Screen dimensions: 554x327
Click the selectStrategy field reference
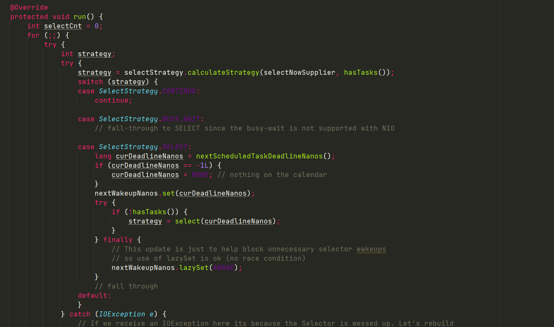pos(154,72)
